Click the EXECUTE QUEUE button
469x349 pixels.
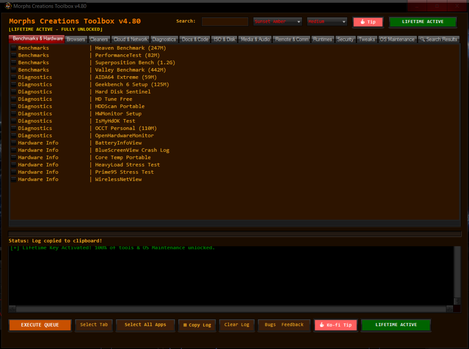(x=40, y=325)
